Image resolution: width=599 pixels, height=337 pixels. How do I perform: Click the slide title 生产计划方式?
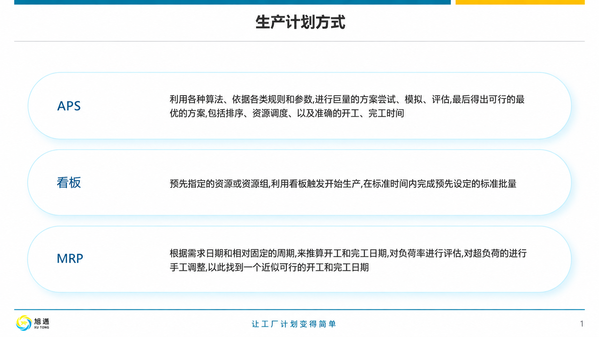click(300, 22)
